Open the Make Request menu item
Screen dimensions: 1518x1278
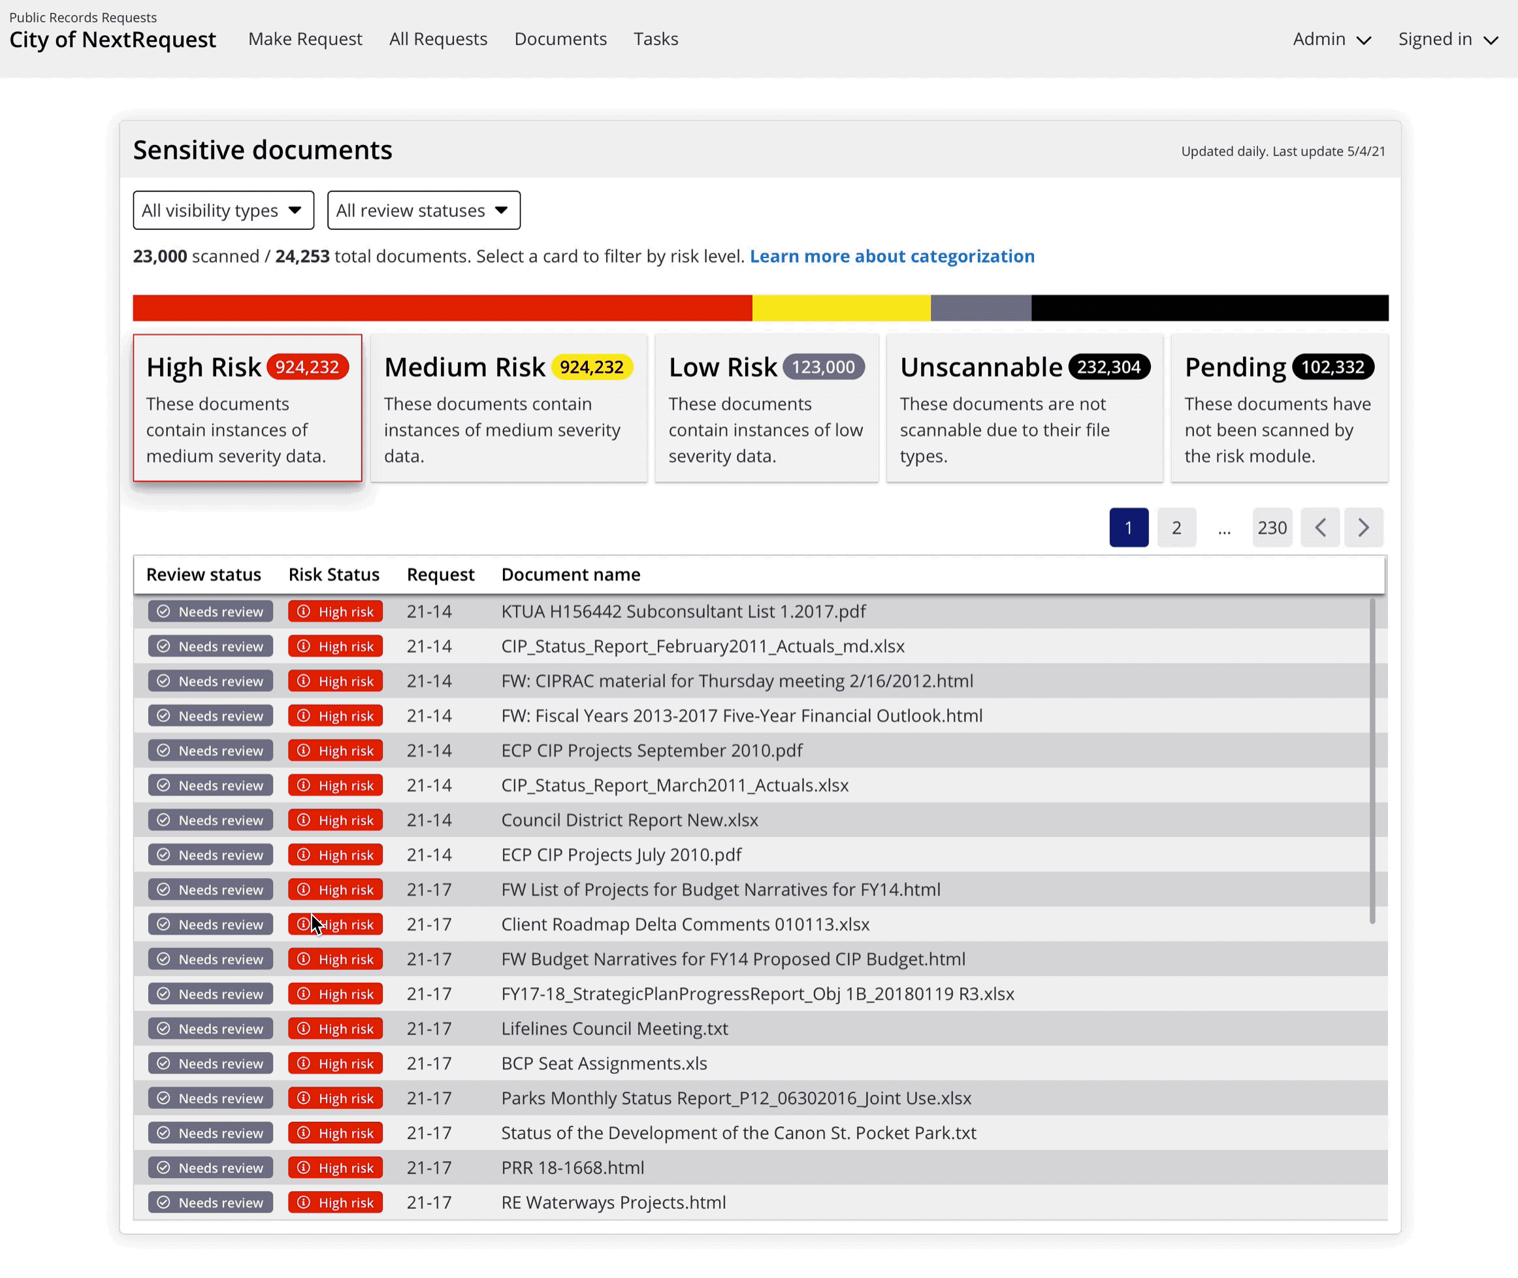pos(304,39)
